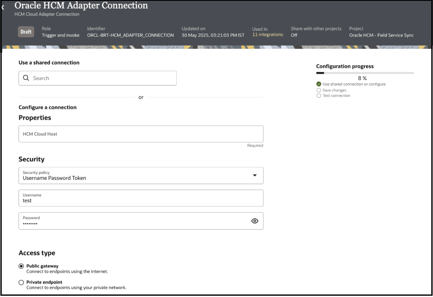The image size is (433, 297).
Task: Click the 8 % progress value
Action: tap(362, 78)
